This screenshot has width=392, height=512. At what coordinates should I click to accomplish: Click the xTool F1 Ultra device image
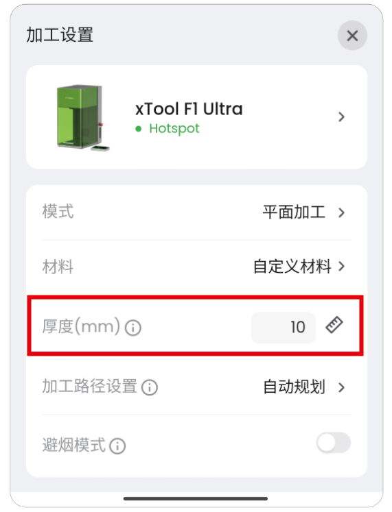(83, 118)
